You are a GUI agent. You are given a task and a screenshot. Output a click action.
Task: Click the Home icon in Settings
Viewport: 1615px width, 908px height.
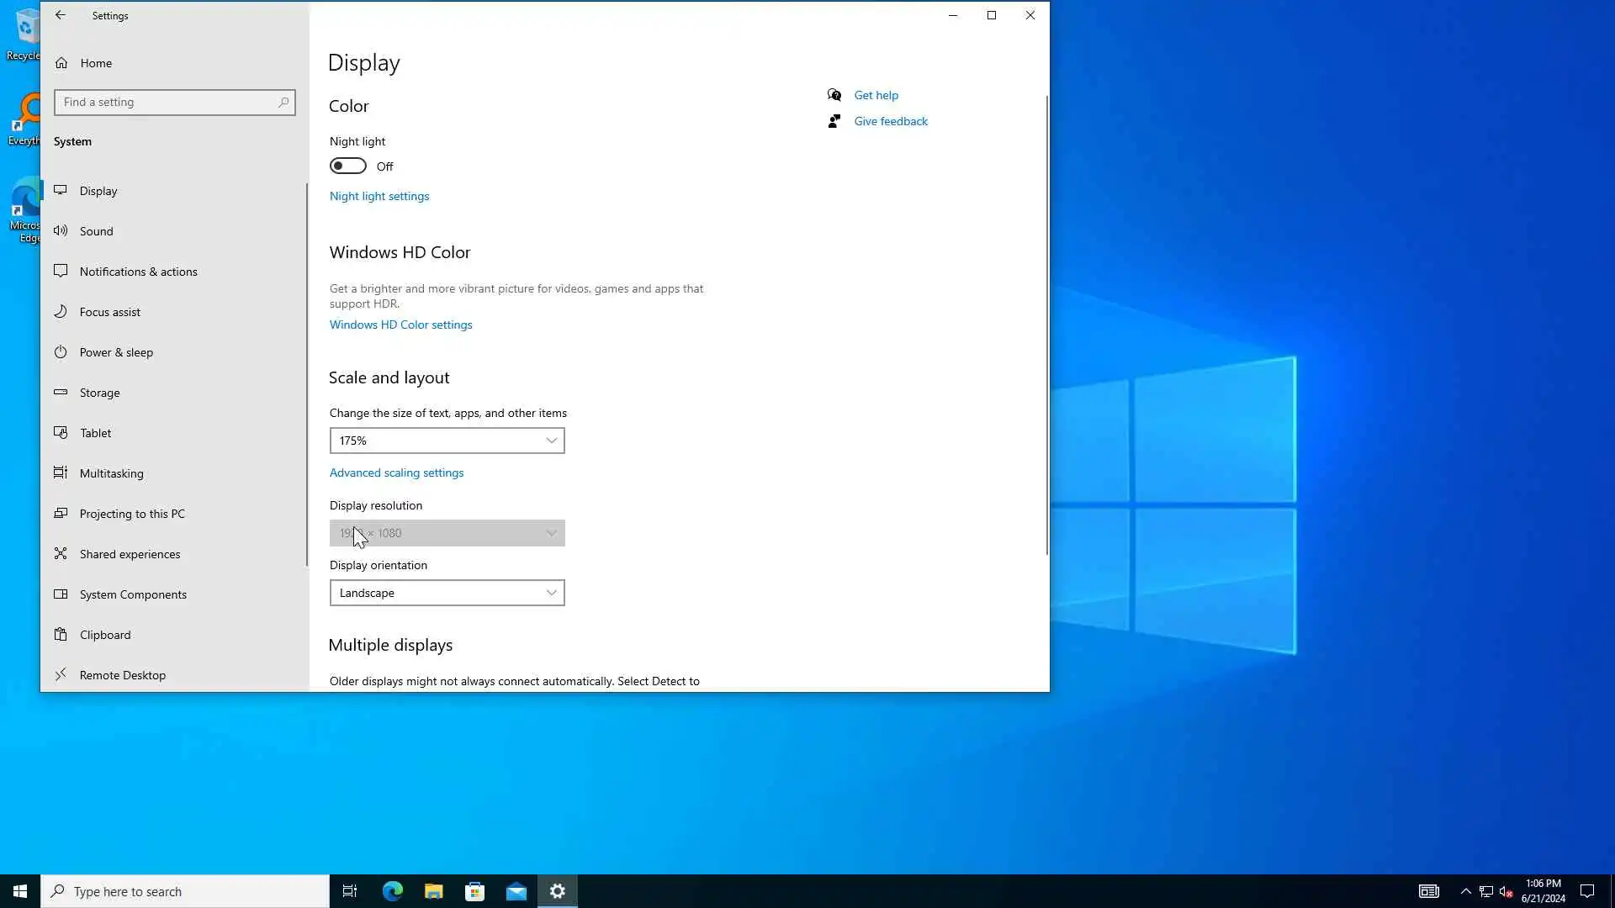point(61,63)
